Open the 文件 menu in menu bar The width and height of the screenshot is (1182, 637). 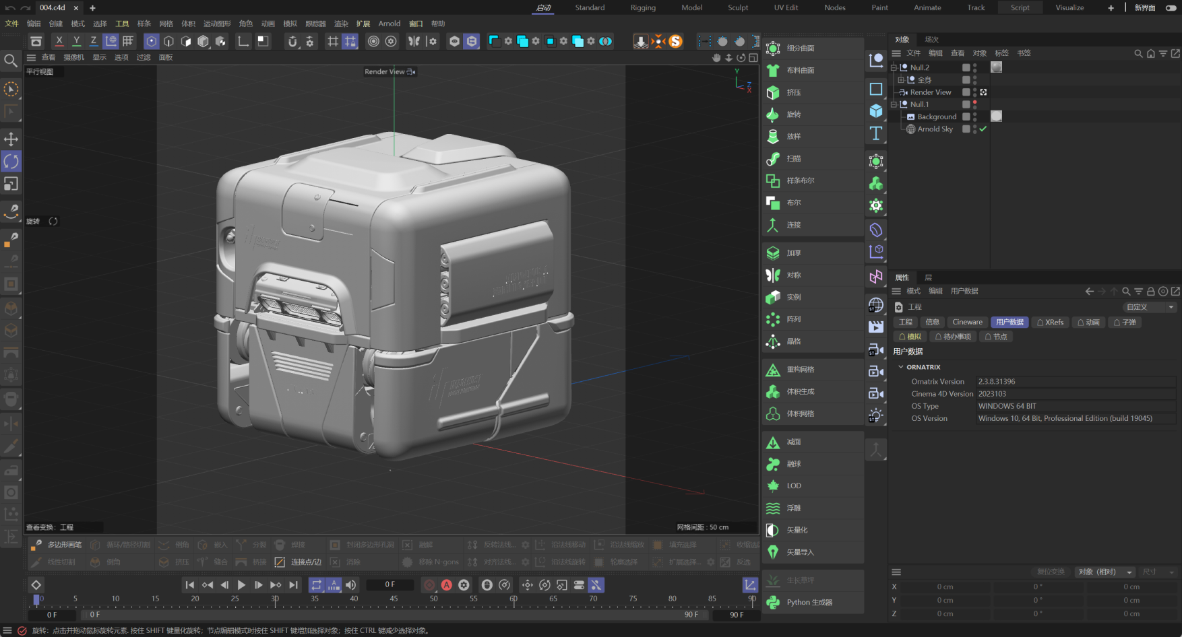(12, 24)
